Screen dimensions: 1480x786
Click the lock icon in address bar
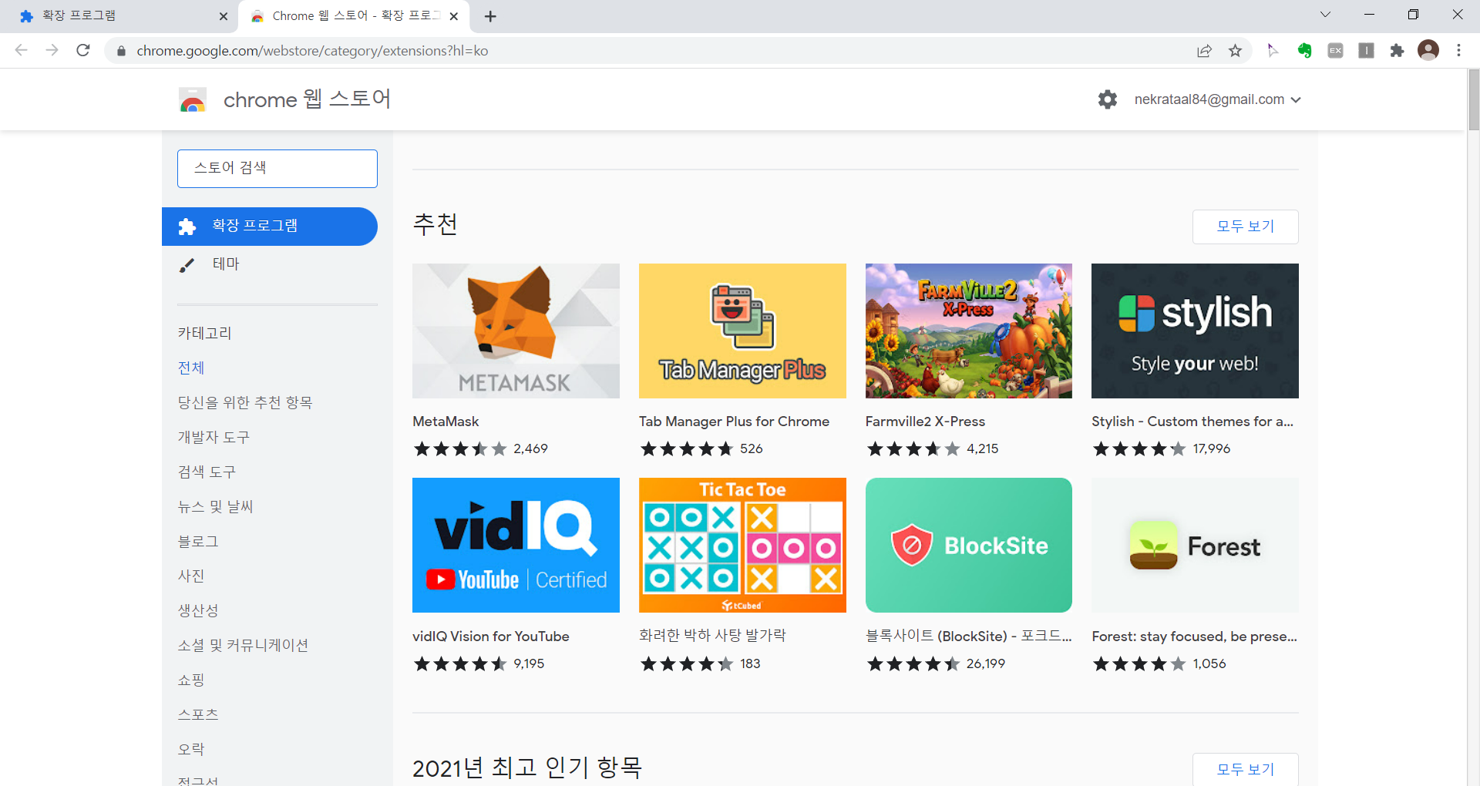(121, 51)
